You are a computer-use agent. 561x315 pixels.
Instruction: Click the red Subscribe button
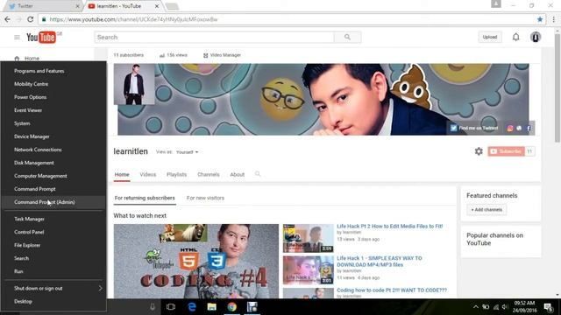point(506,151)
